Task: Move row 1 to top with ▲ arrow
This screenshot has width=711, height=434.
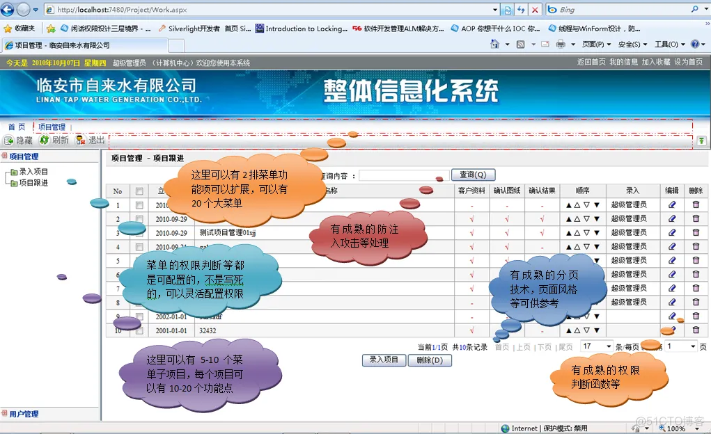Action: pyautogui.click(x=569, y=205)
